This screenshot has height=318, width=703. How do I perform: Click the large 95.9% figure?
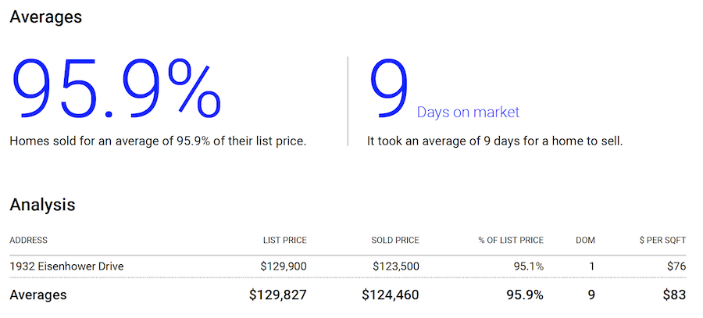(116, 88)
